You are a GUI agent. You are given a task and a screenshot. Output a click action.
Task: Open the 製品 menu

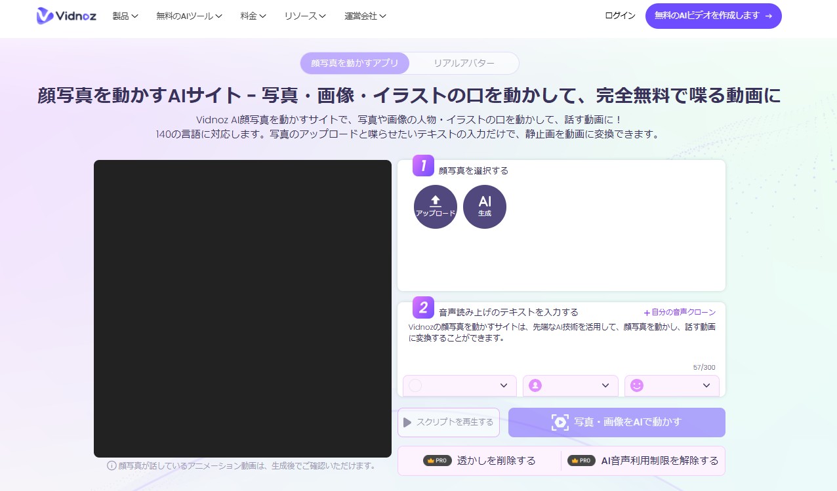tap(125, 16)
